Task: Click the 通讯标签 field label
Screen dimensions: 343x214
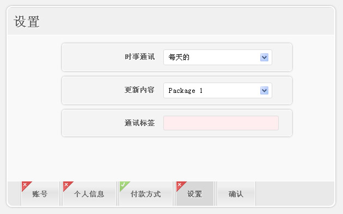Action: point(139,123)
